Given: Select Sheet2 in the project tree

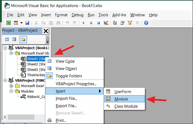Looking at the screenshot, I should [36, 64].
